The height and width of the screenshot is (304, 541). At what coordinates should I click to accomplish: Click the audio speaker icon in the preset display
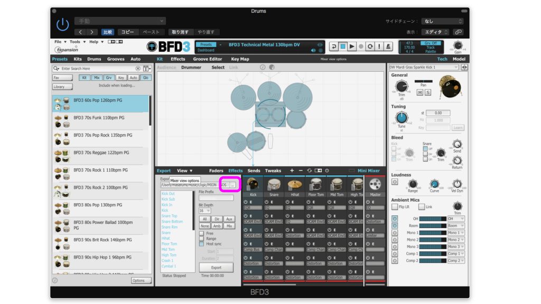pos(313,50)
